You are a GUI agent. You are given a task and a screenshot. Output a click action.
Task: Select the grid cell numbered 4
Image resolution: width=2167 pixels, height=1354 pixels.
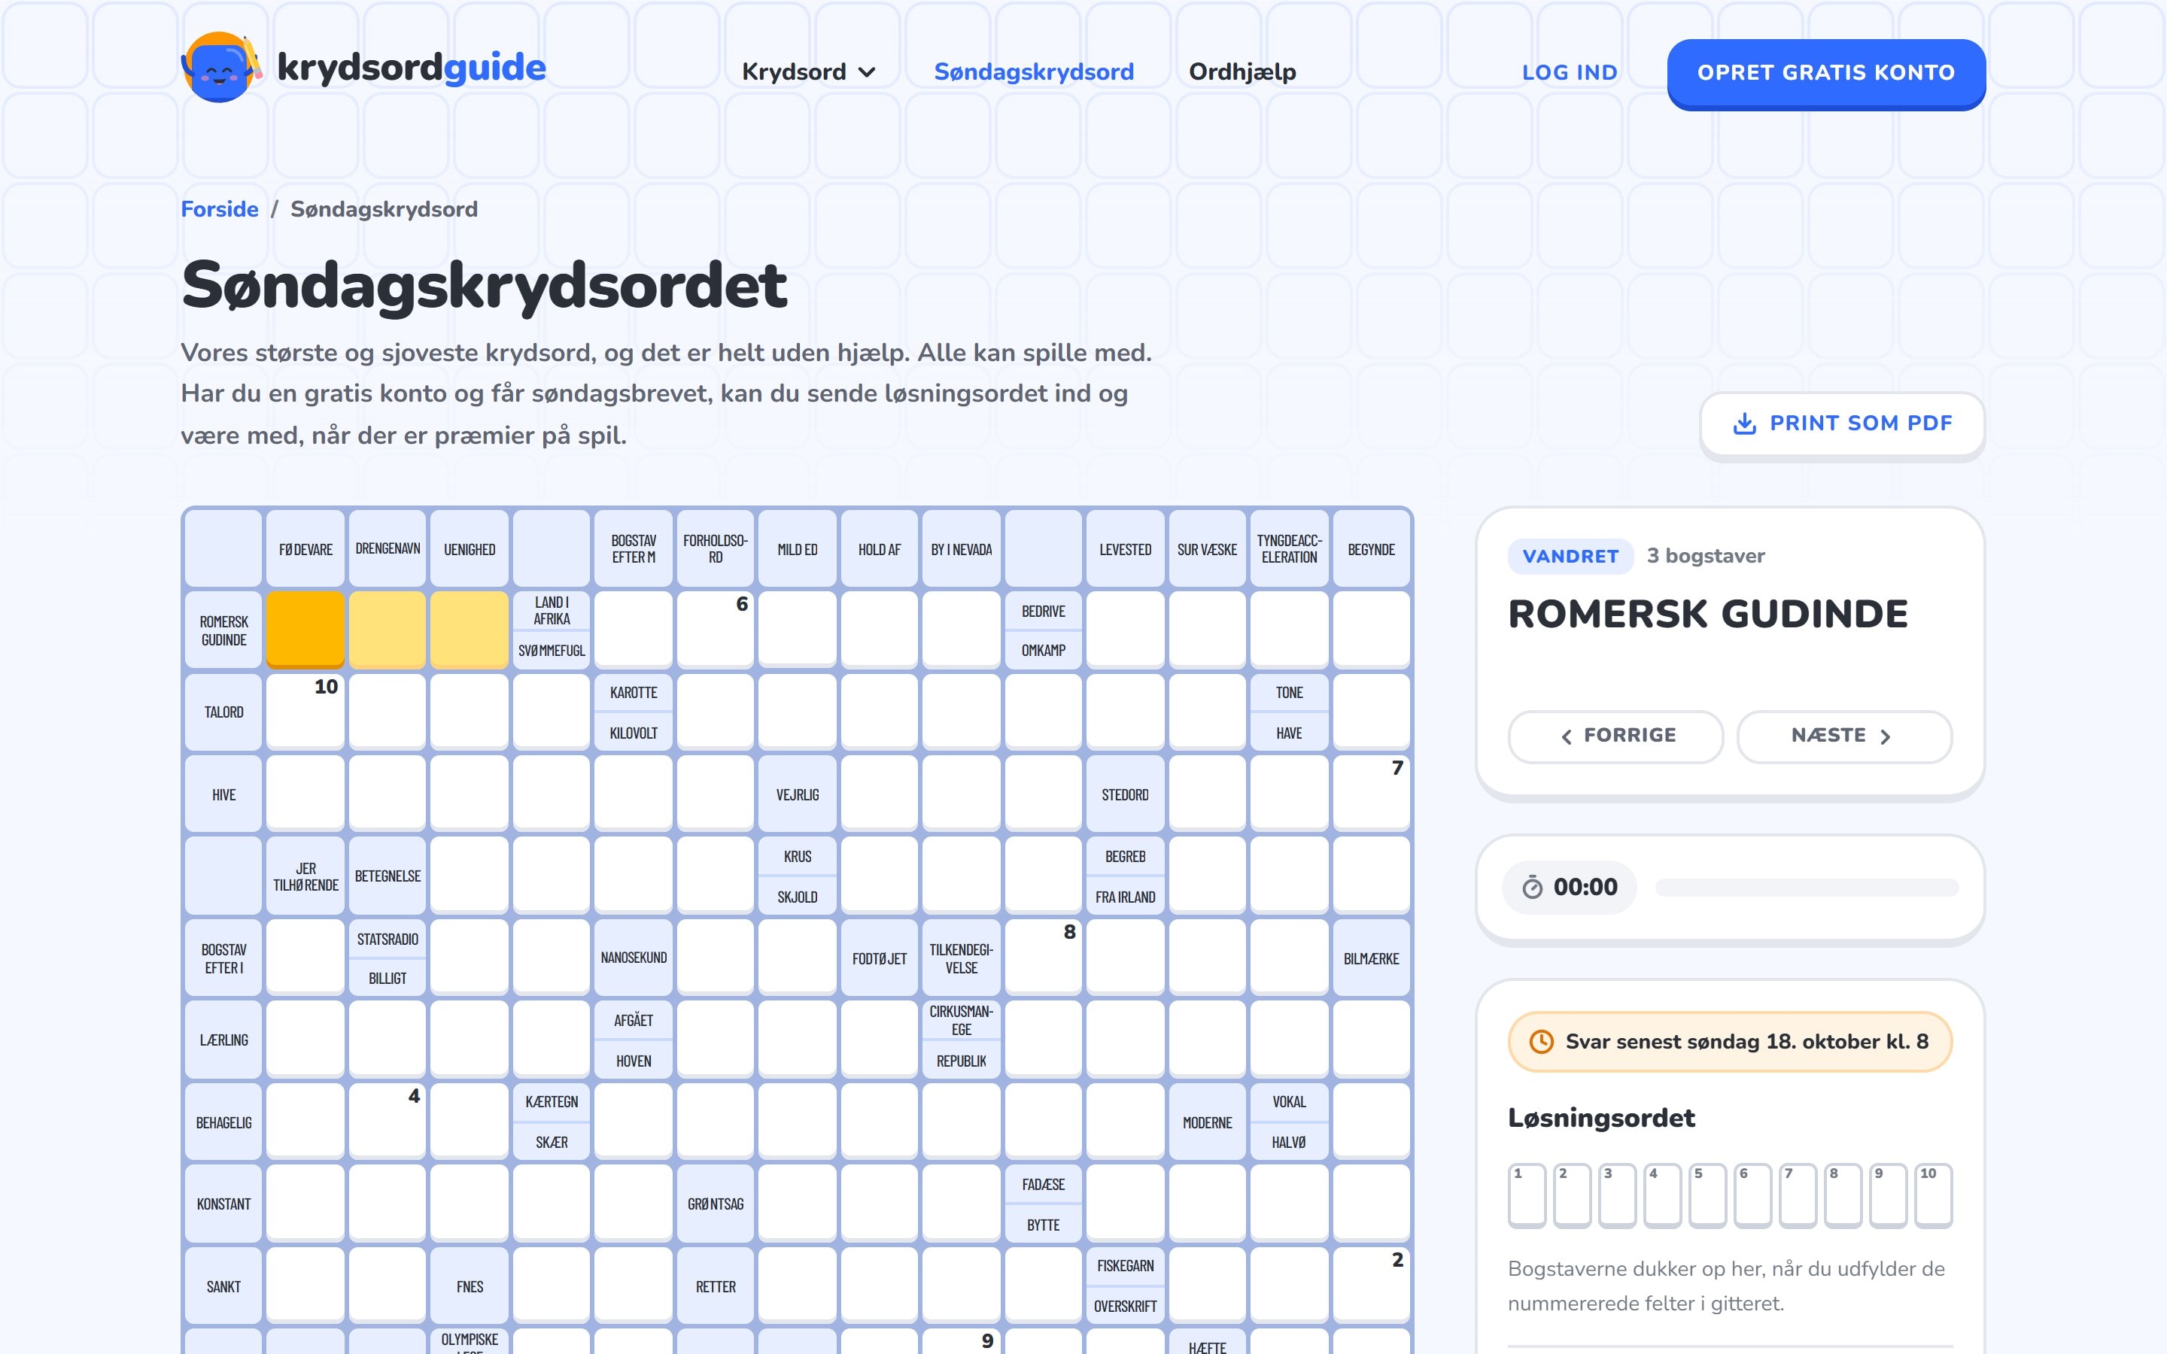coord(387,1122)
